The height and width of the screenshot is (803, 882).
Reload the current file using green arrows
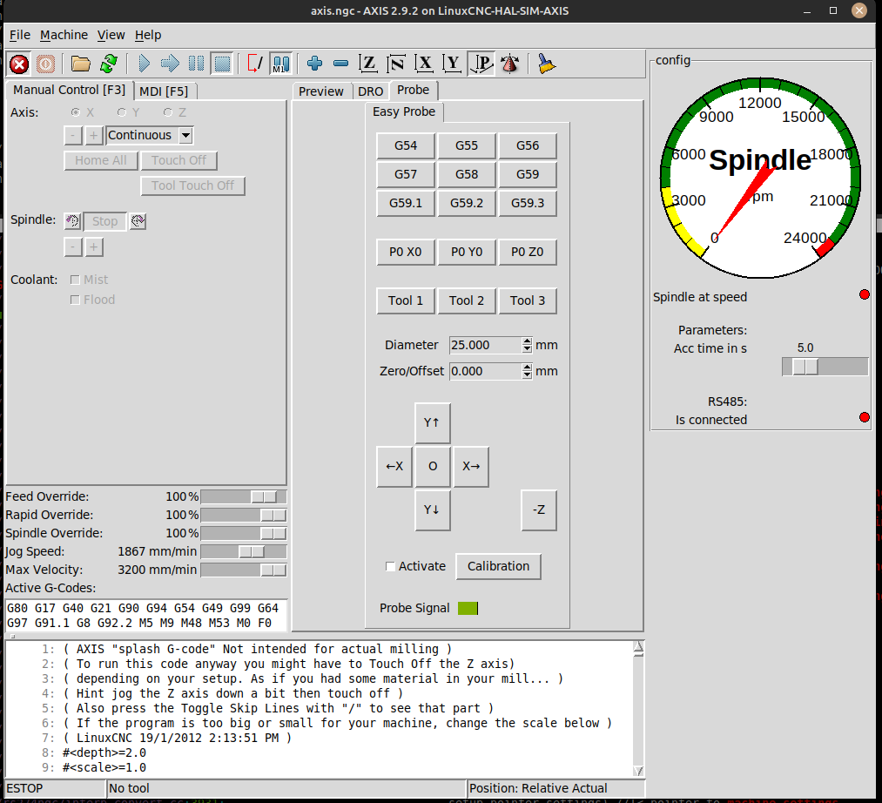coord(109,64)
